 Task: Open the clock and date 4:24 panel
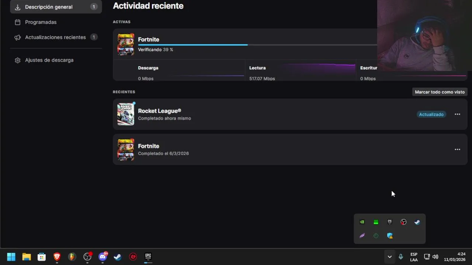(x=455, y=257)
